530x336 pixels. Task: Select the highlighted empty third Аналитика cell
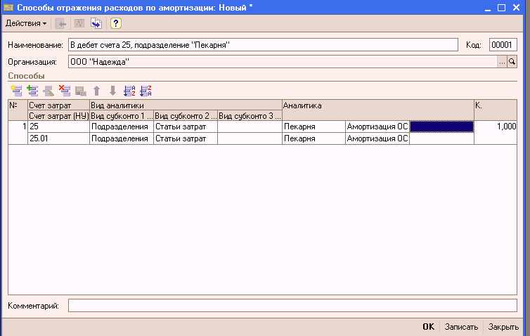(441, 127)
